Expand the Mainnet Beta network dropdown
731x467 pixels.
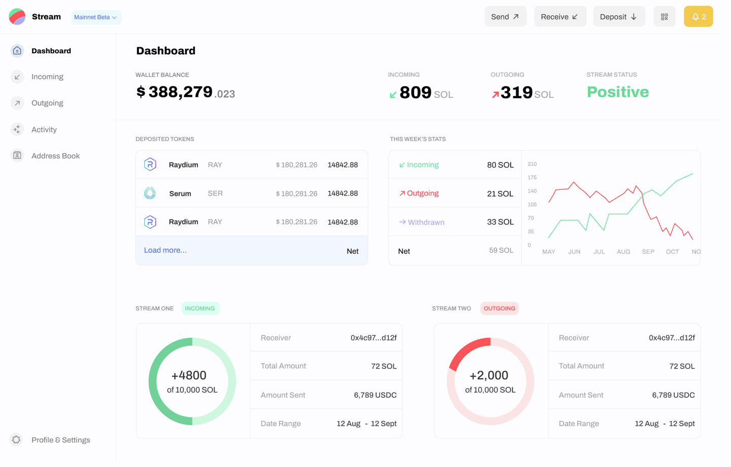(96, 17)
